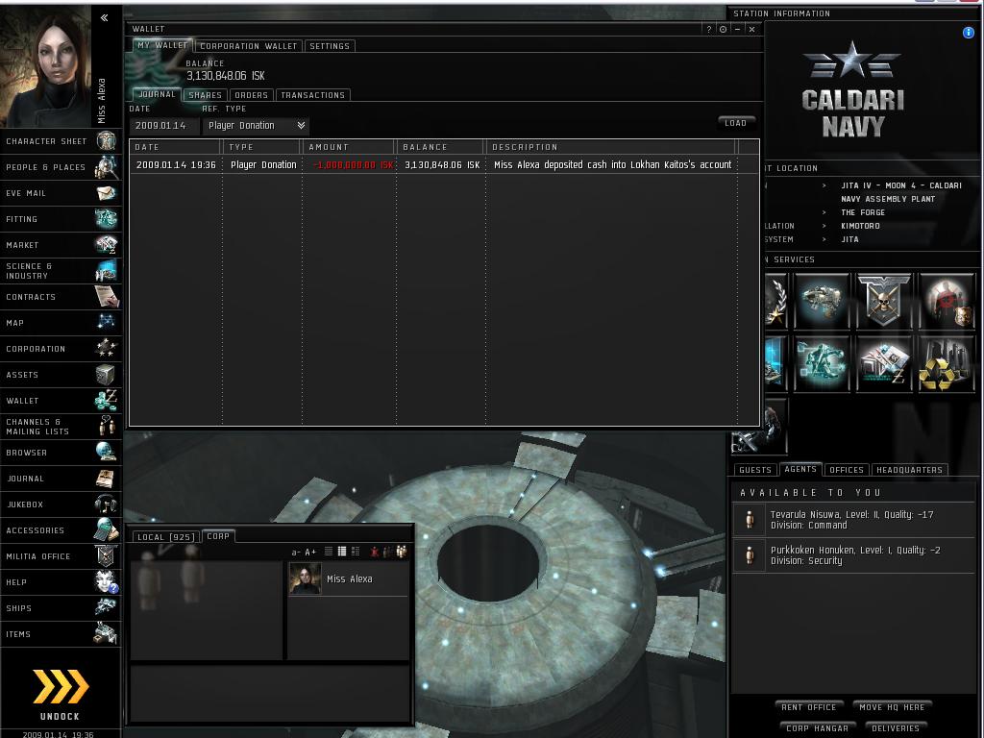Open the station market service icon
The height and width of the screenshot is (738, 984).
884,363
